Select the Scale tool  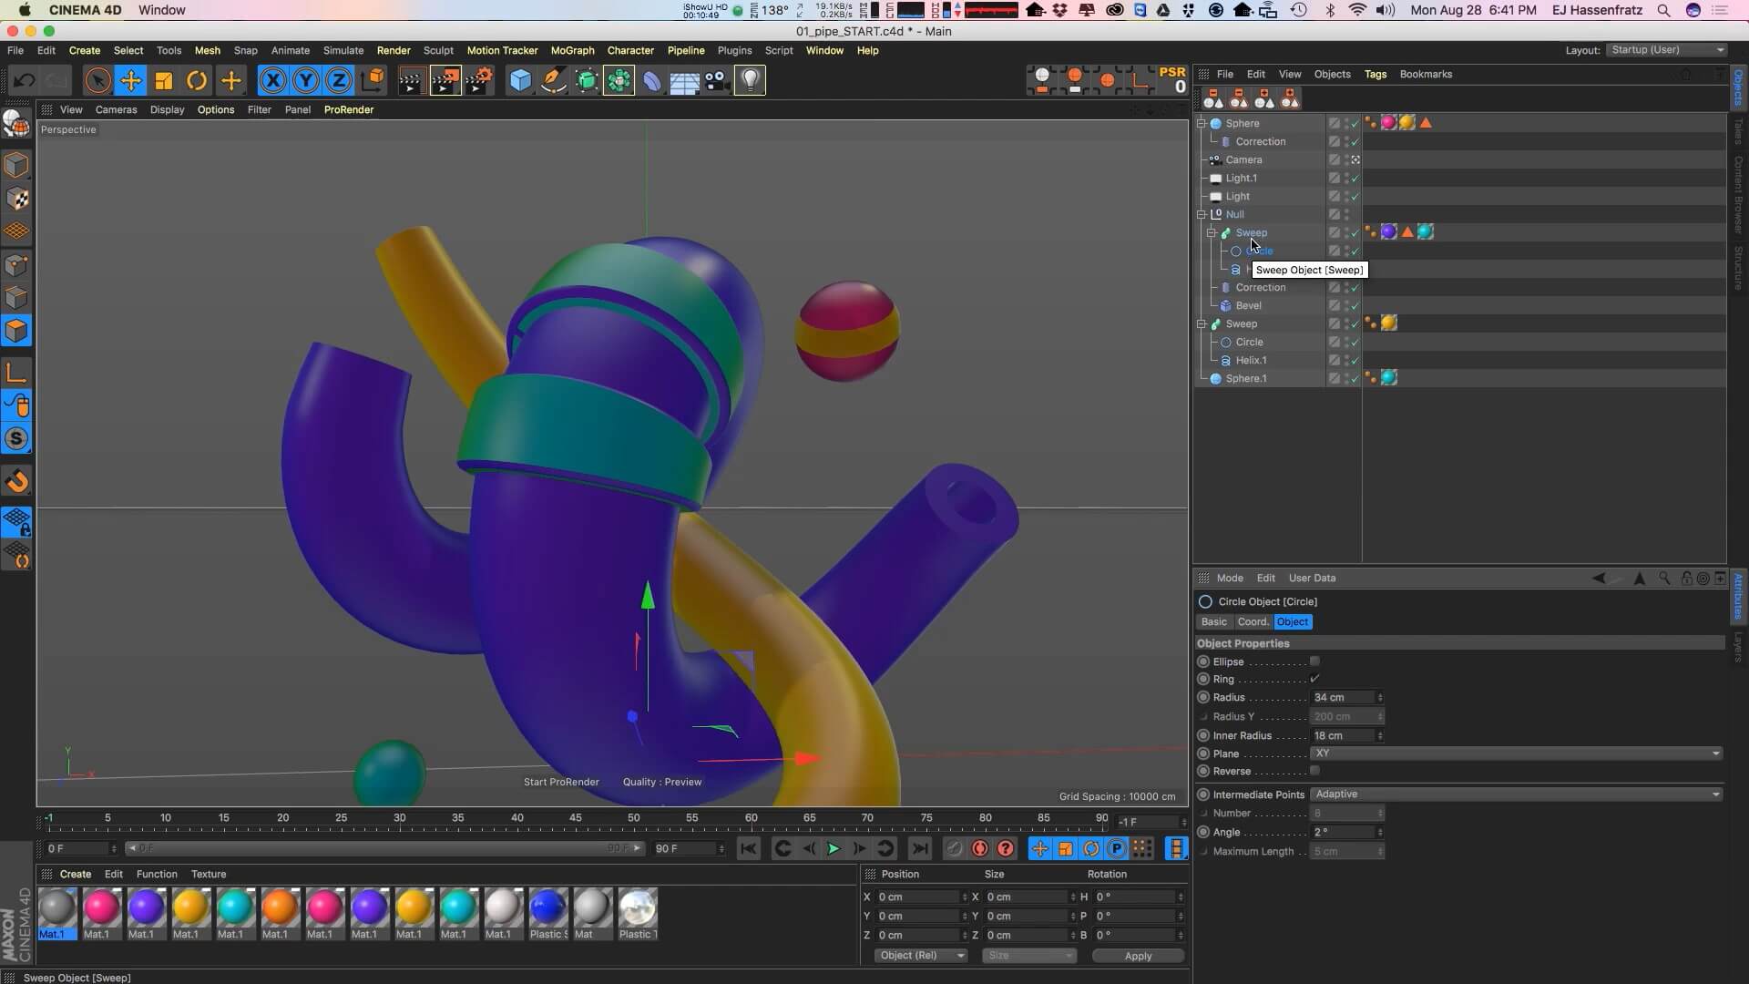tap(164, 81)
